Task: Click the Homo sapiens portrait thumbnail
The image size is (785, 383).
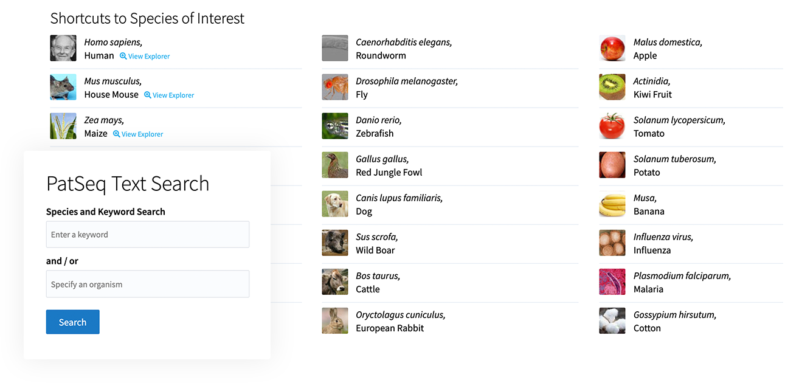Action: tap(63, 49)
